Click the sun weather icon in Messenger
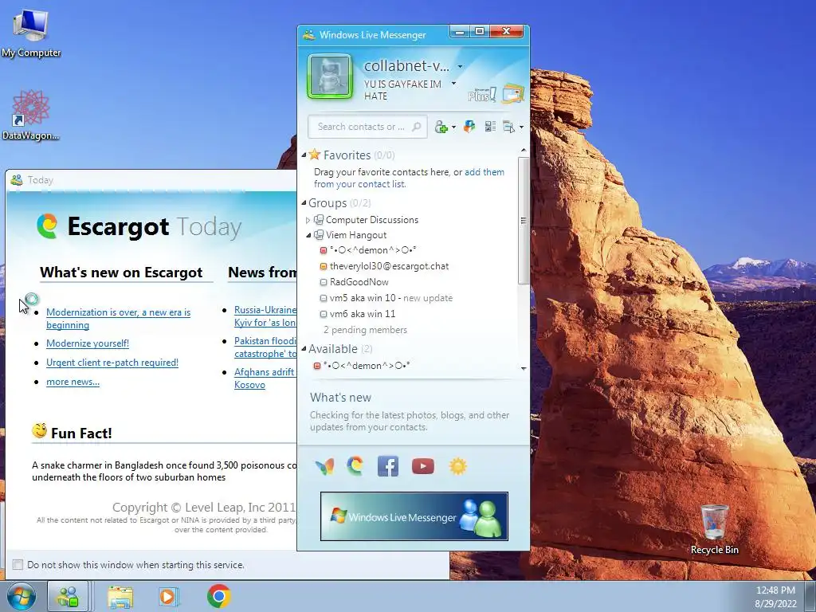 458,466
